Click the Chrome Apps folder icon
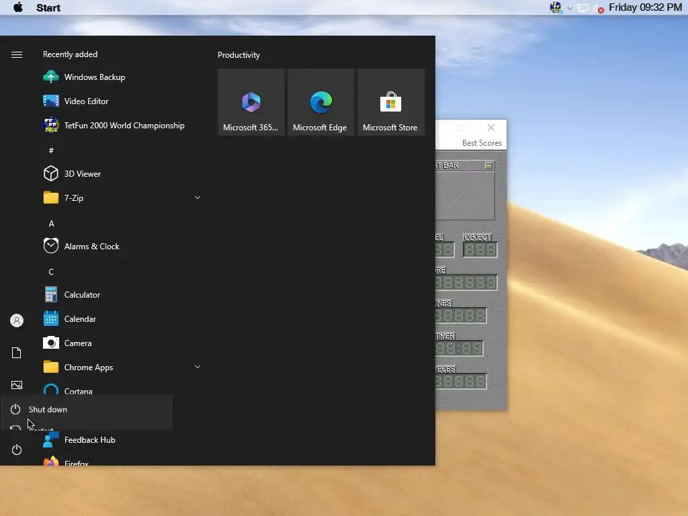 [51, 367]
